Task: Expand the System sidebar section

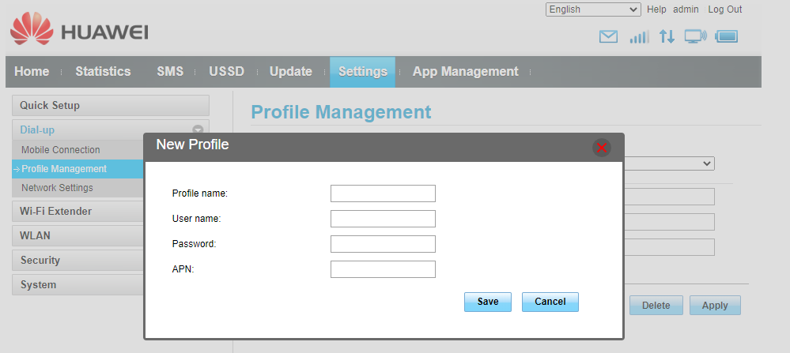Action: click(x=78, y=284)
